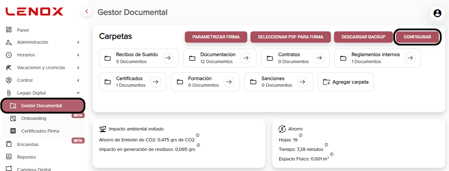Collapse the sidebar with the red chevron
This screenshot has width=449, height=171.
click(87, 12)
